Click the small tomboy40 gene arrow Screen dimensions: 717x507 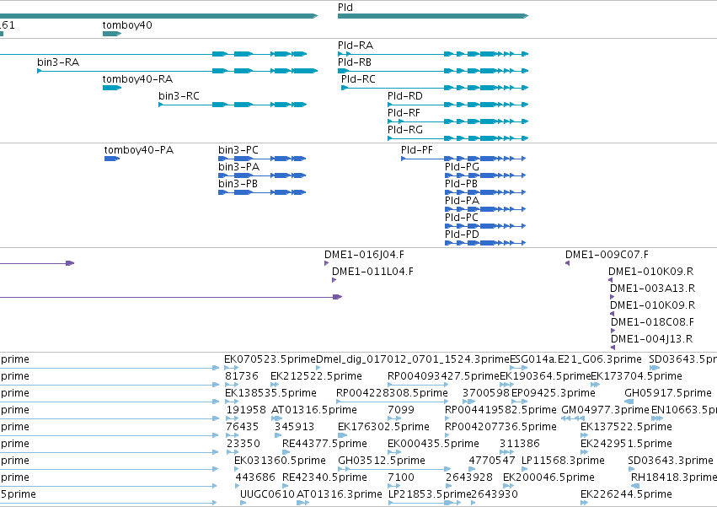tap(112, 34)
